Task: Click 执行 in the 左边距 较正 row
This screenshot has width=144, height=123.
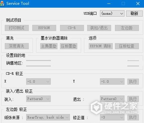Action: coord(133,117)
